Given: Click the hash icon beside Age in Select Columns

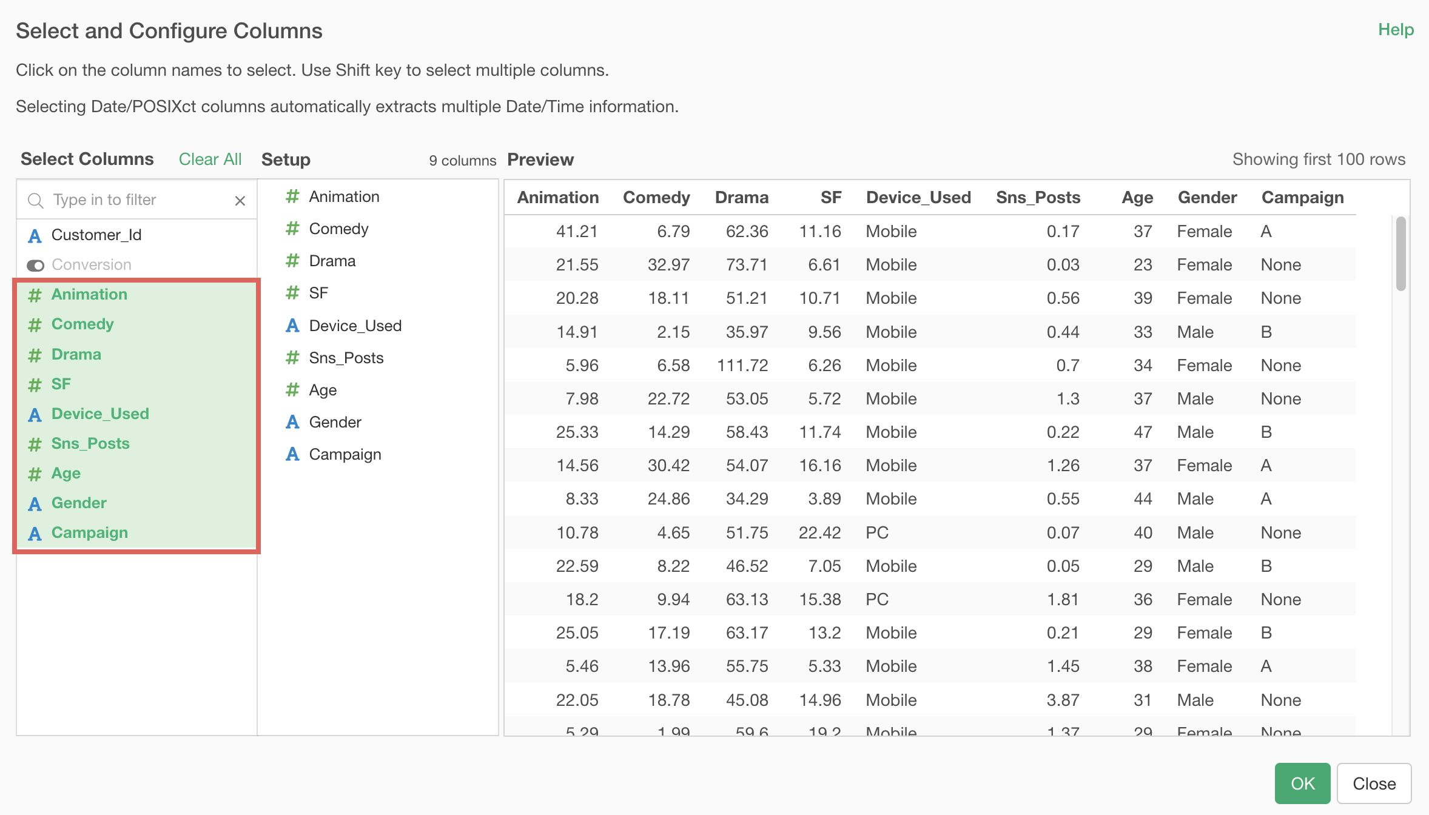Looking at the screenshot, I should pos(35,474).
